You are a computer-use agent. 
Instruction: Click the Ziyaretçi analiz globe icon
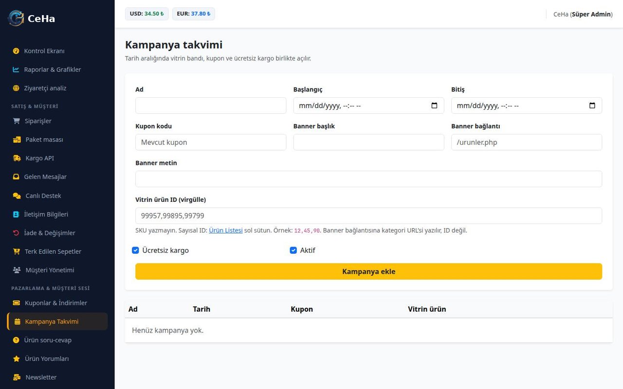[x=16, y=88]
